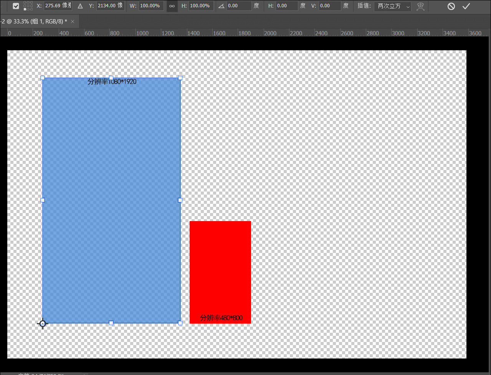Click the top-right transform handle
Viewport: 491px width, 375px height.
click(x=180, y=78)
